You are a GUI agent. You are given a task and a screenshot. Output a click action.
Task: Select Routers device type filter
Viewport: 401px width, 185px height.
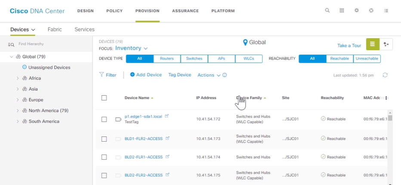click(x=167, y=58)
